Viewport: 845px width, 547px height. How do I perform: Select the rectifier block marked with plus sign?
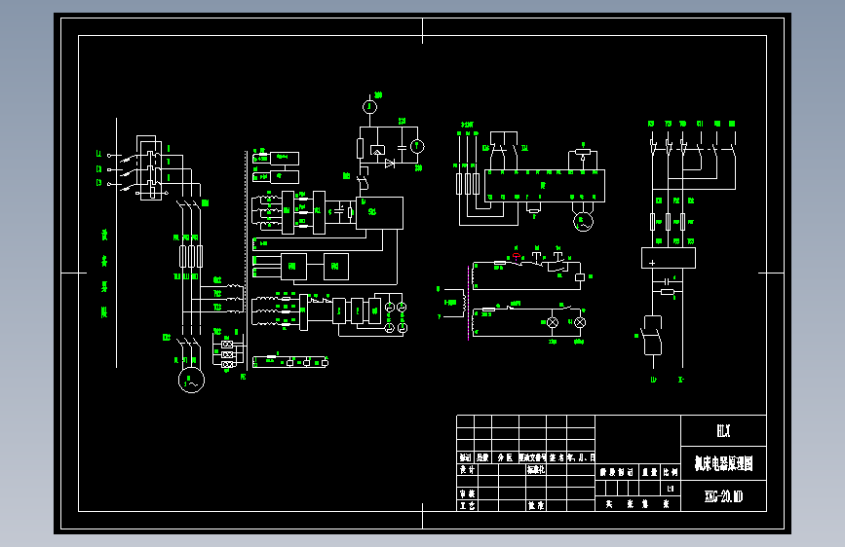click(x=669, y=258)
